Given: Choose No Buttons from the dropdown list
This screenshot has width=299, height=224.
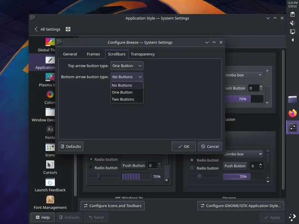Looking at the screenshot, I should coord(127,85).
